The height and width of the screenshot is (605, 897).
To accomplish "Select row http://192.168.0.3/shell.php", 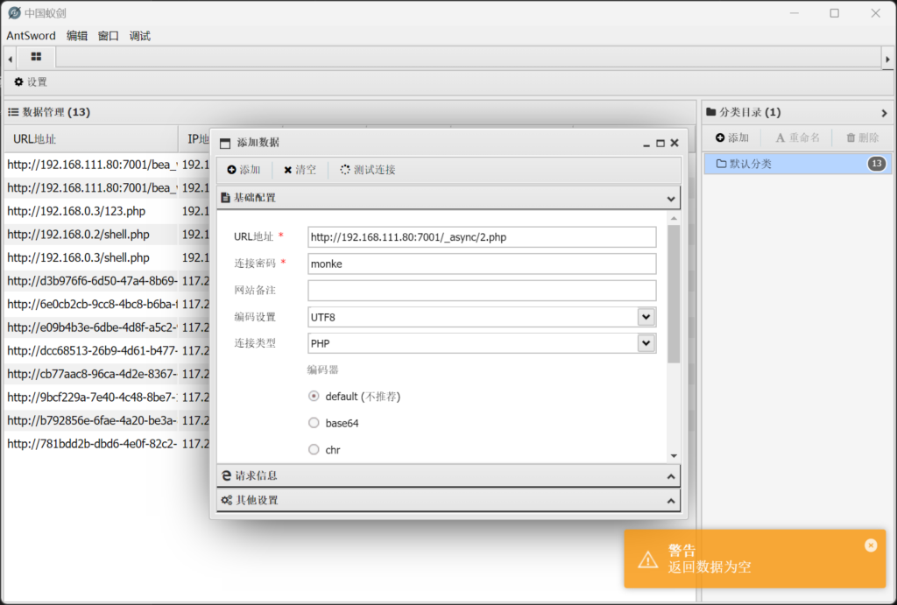I will (x=107, y=258).
